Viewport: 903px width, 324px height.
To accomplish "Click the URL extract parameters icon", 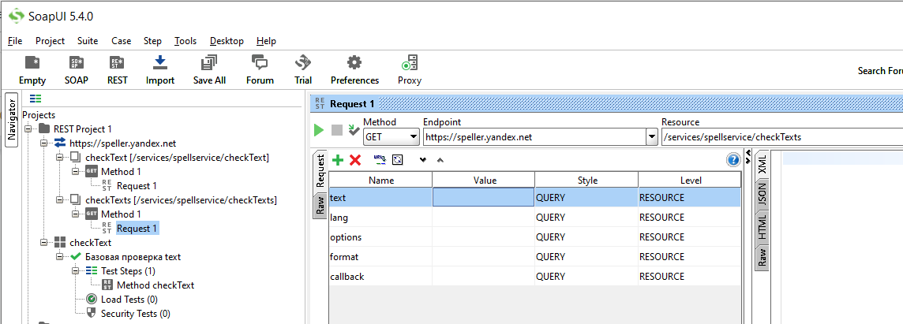I will pos(379,159).
